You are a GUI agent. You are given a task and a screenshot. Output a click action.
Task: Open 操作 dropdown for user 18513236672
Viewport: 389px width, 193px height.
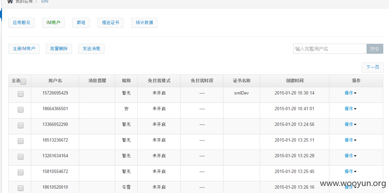tap(350, 140)
